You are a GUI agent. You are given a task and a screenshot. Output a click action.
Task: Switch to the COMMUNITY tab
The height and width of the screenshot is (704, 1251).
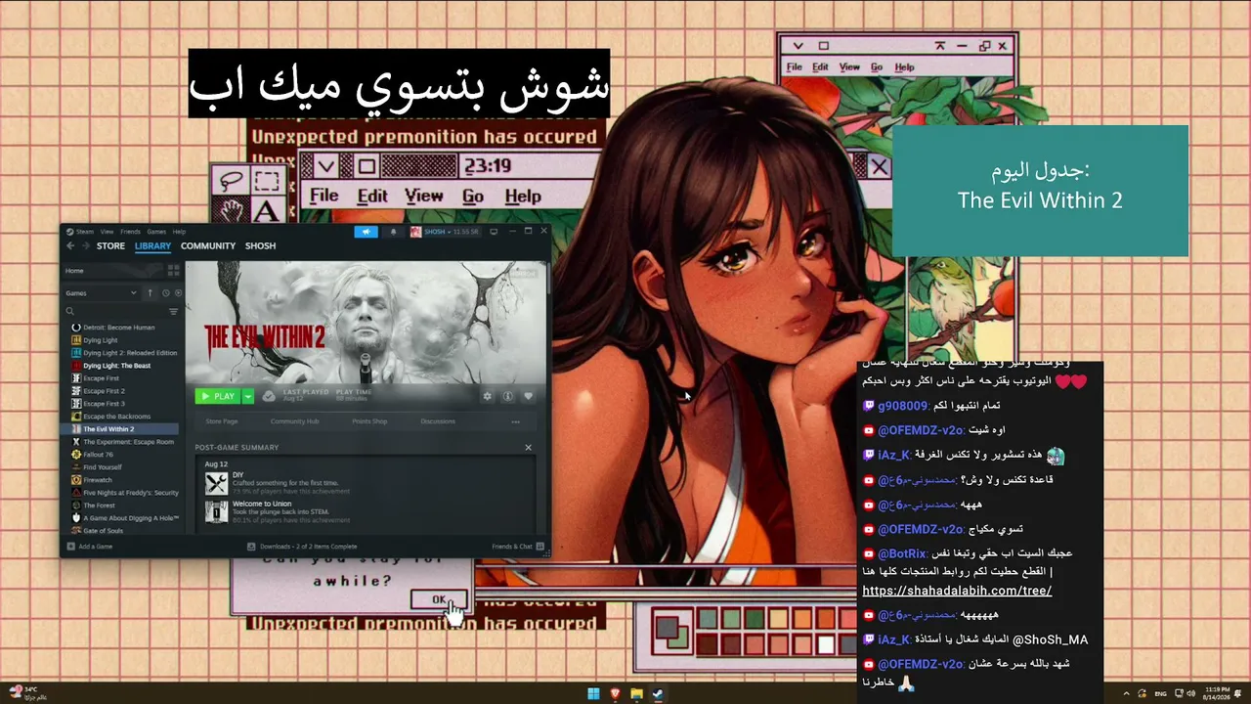(x=208, y=246)
